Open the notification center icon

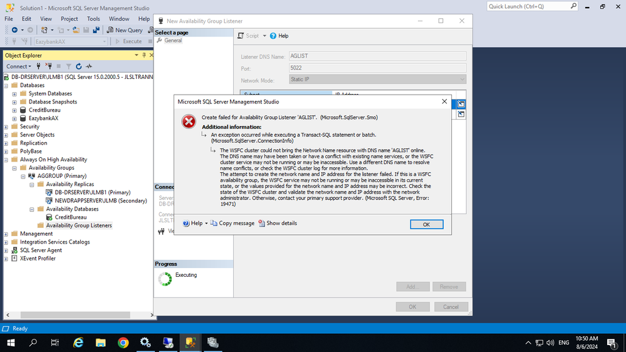612,343
